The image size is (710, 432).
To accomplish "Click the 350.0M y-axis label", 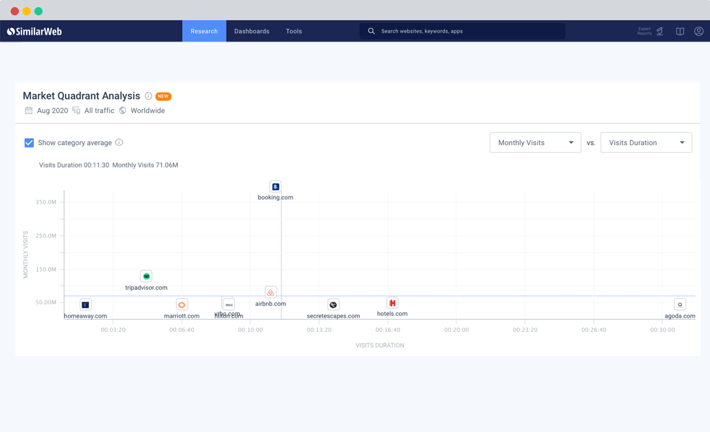I will tap(46, 202).
